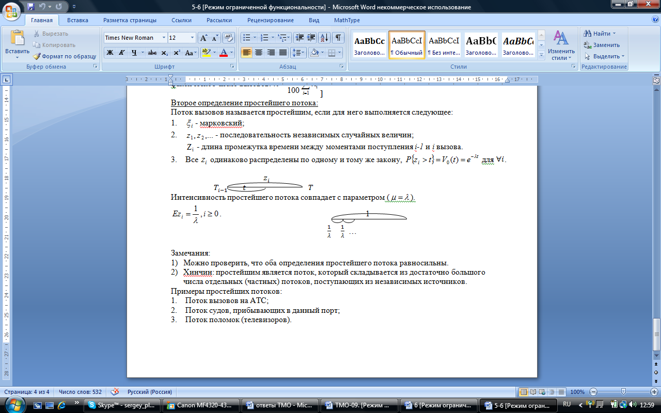Center the paragraph text
661x413 pixels.
[259, 53]
